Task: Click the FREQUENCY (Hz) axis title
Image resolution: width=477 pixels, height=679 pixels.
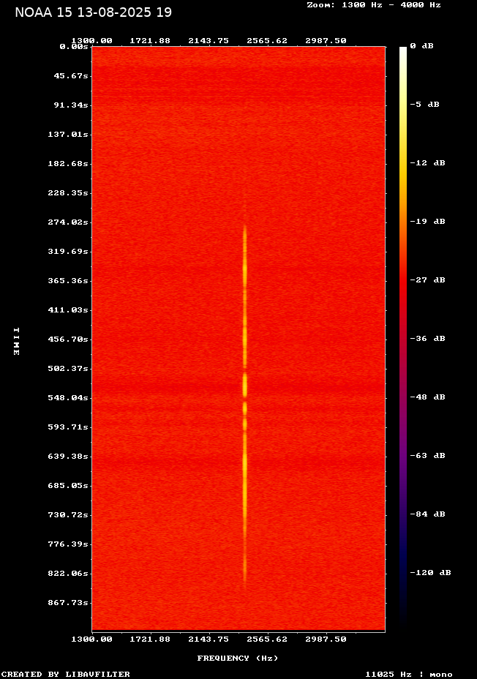Action: (x=238, y=659)
